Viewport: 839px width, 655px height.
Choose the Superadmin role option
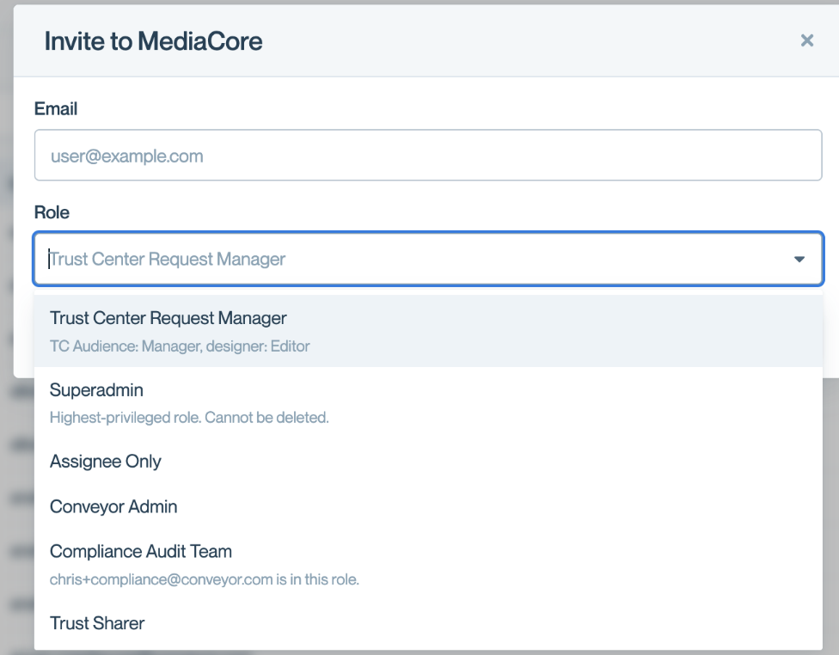click(96, 390)
